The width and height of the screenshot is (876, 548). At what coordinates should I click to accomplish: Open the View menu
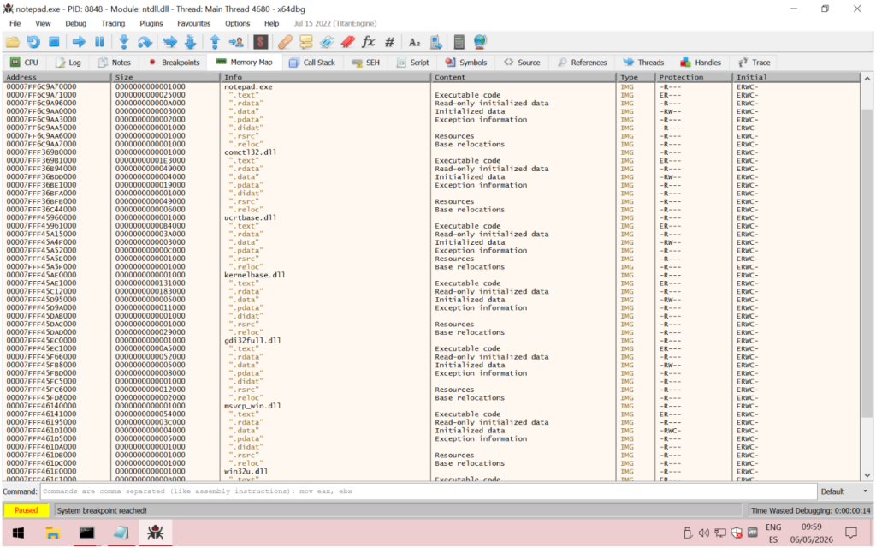(43, 23)
